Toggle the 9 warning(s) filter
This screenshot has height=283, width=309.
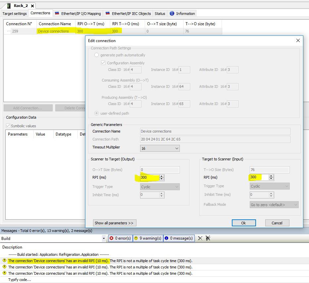pyautogui.click(x=148, y=238)
